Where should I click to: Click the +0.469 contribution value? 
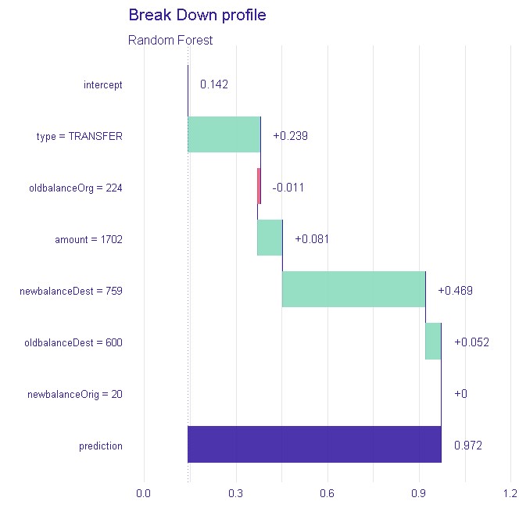coord(455,291)
